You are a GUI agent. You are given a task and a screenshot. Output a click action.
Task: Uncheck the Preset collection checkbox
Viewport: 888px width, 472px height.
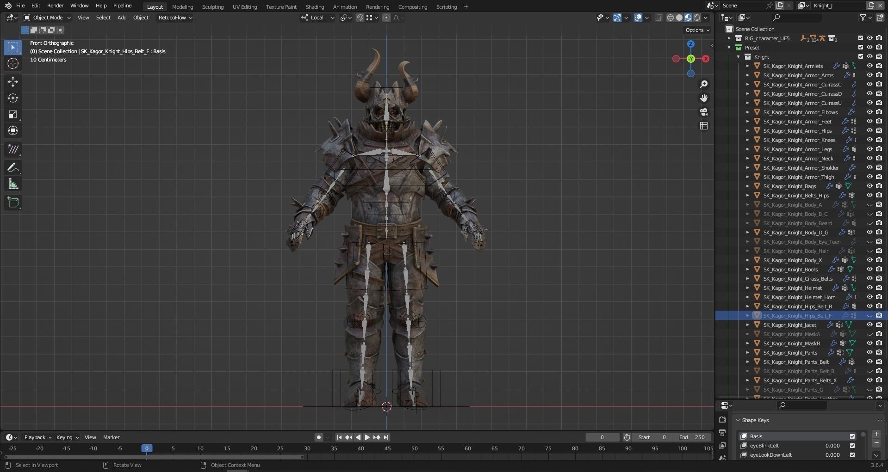click(861, 48)
